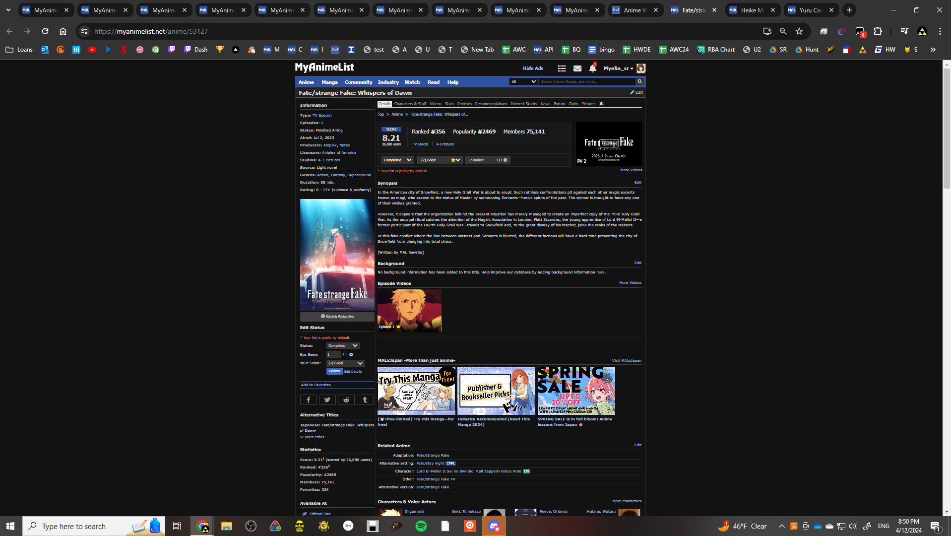Open the Windows notification center
This screenshot has width=951, height=536.
(935, 526)
